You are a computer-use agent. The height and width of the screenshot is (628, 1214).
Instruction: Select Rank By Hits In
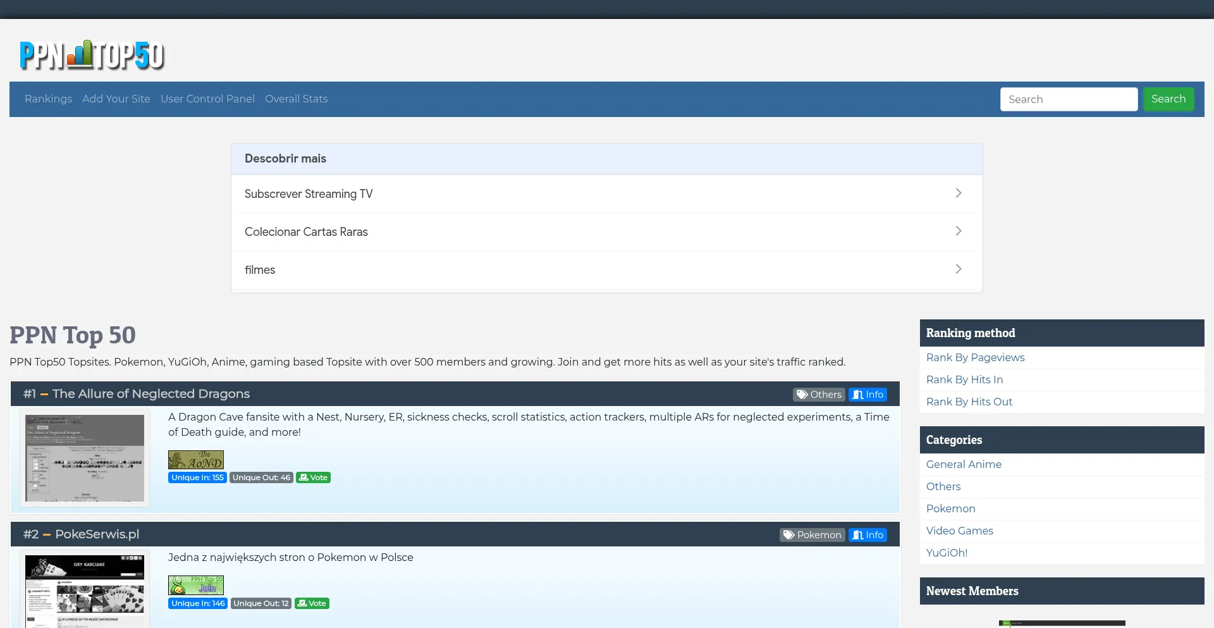964,379
